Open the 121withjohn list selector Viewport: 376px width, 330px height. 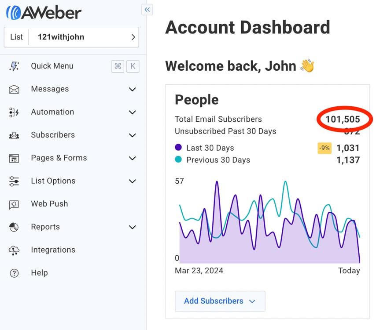coord(71,37)
